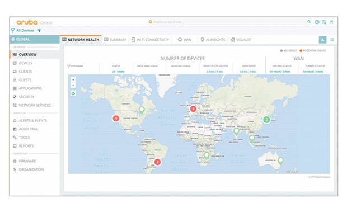
Task: Select the Global context in sidebar
Action: (35, 39)
